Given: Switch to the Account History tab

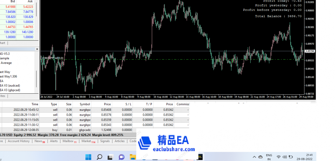Looking at the screenshot, I should (19, 141).
